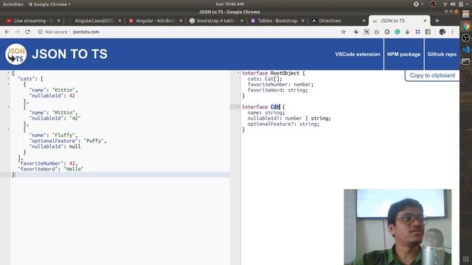Collapse interface RootObject fold arrow
This screenshot has height=265, width=472.
click(x=238, y=73)
